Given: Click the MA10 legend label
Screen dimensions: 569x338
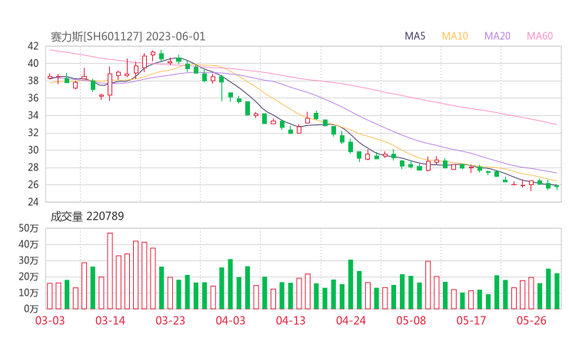Looking at the screenshot, I should click(454, 36).
